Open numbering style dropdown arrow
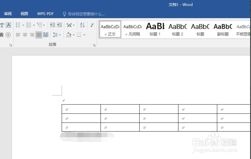This screenshot has width=251, height=159. click(34, 25)
